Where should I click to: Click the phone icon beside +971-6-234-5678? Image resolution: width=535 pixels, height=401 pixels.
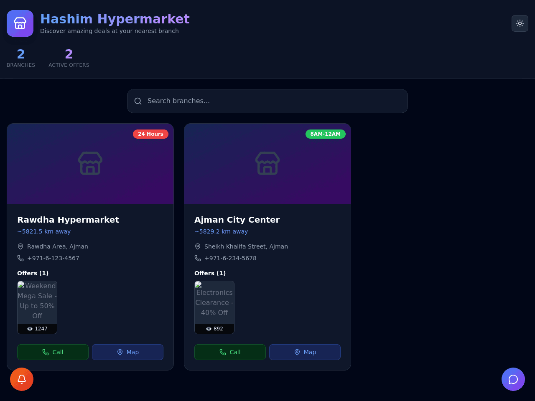(198, 258)
